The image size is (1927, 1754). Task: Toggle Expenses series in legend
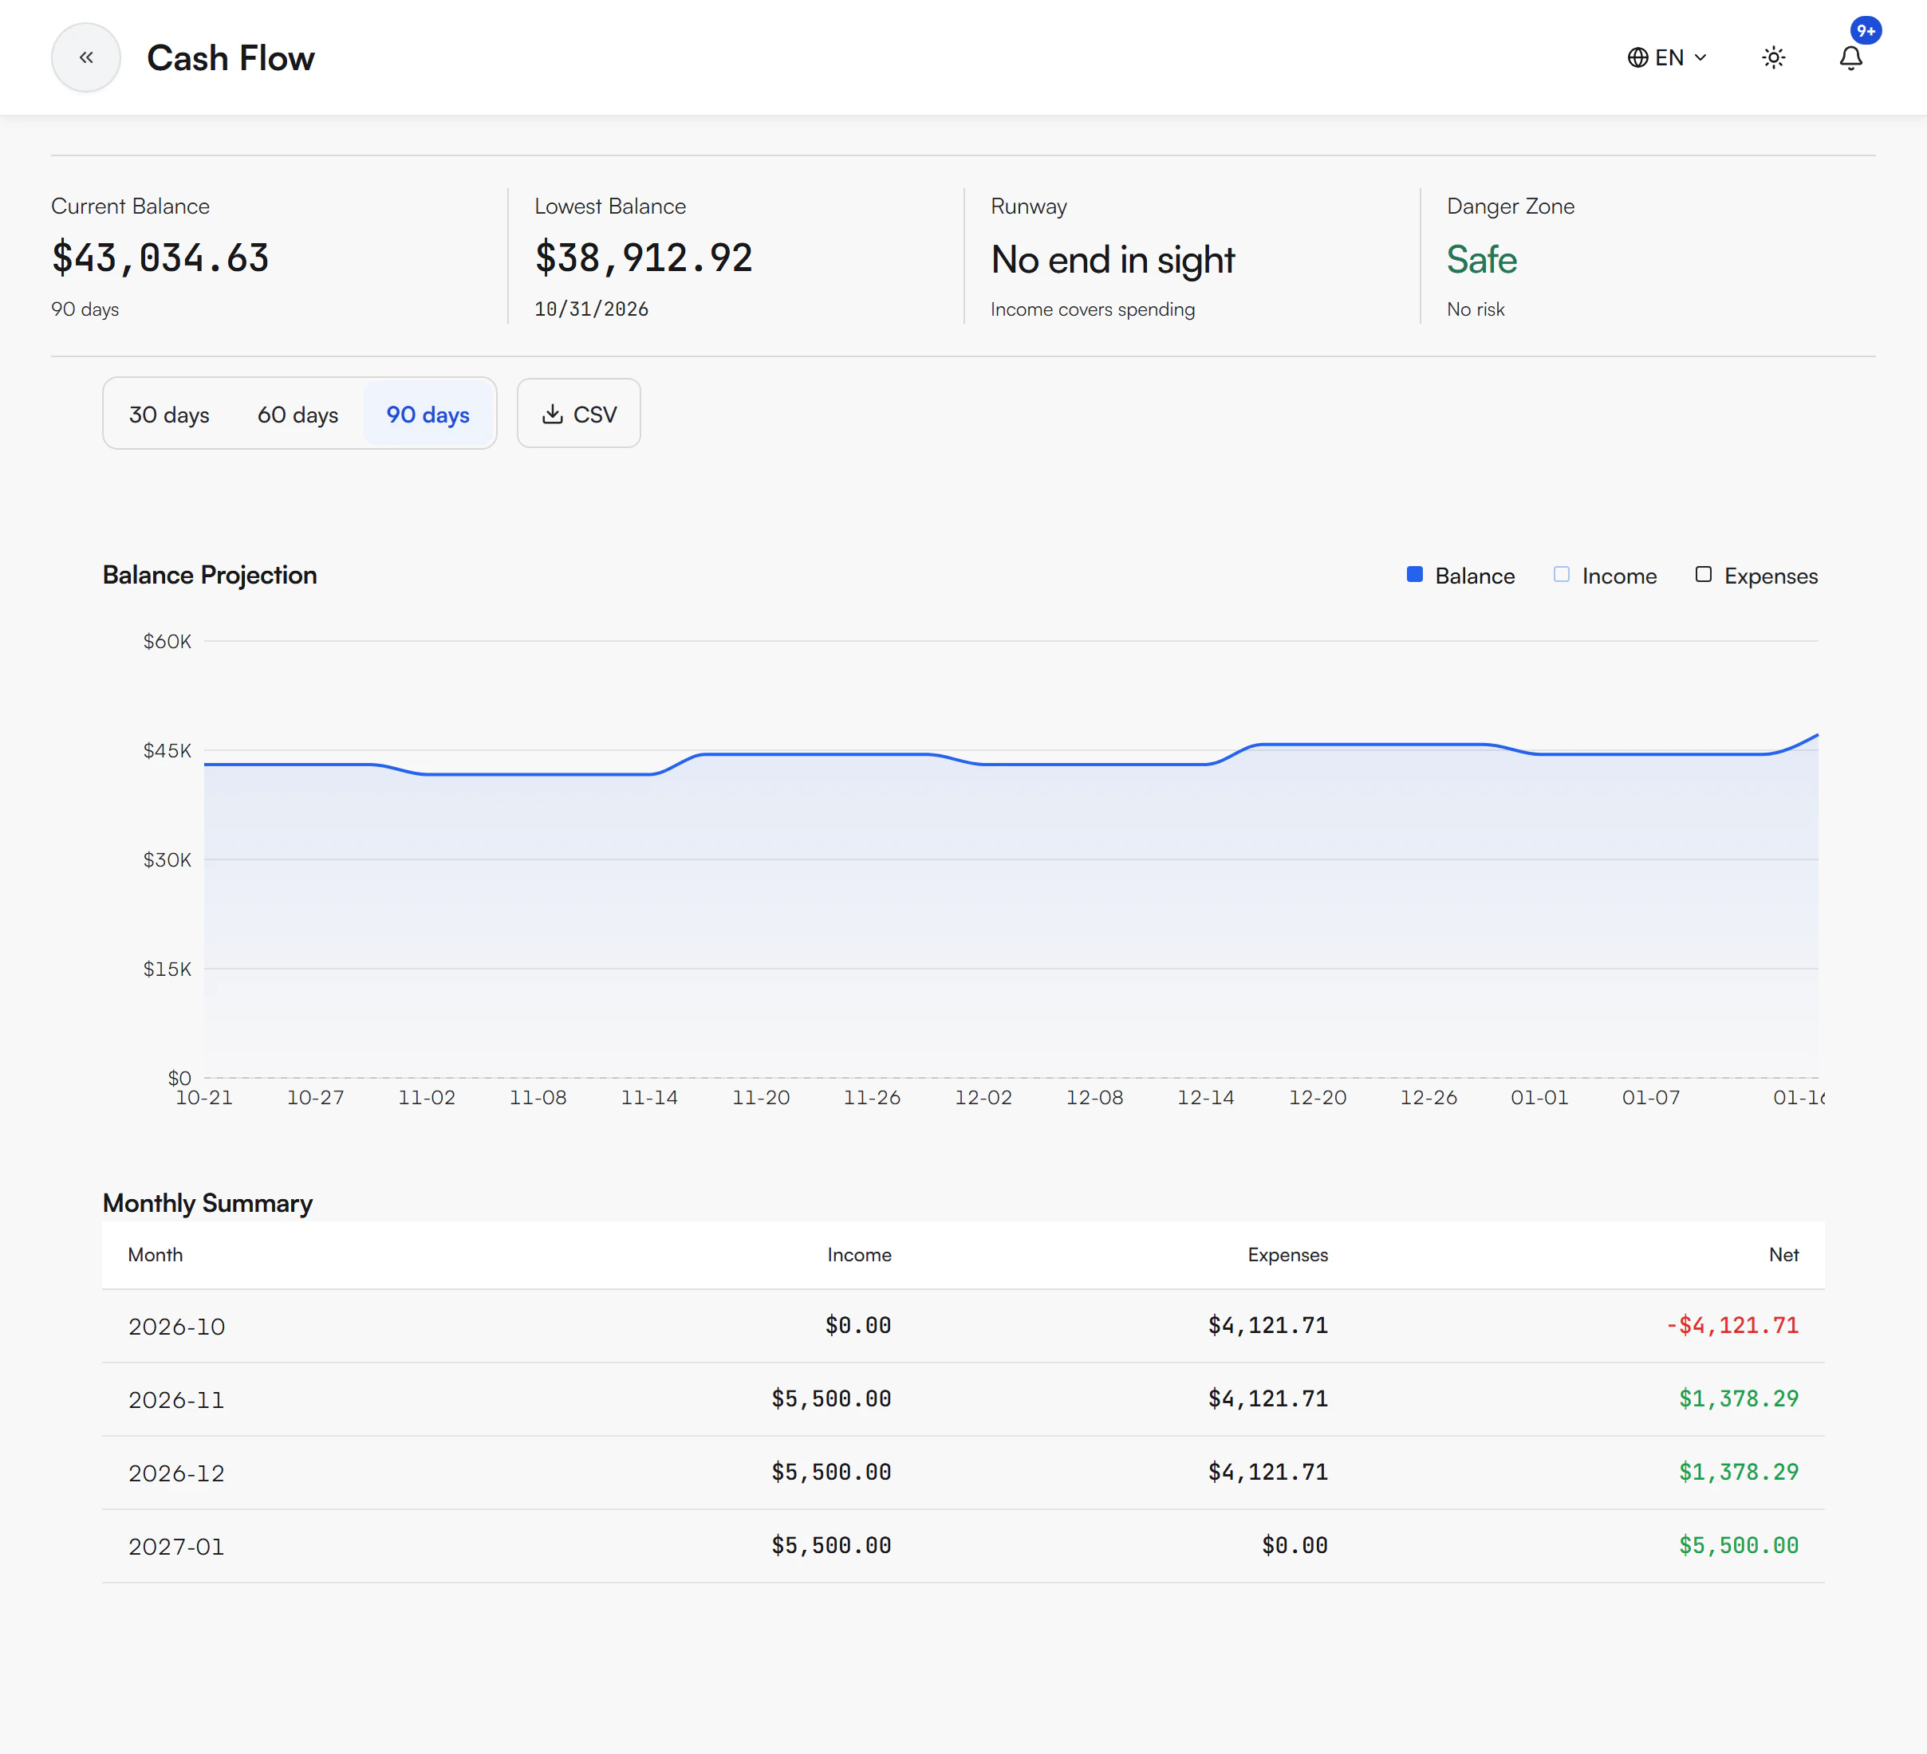coord(1756,575)
